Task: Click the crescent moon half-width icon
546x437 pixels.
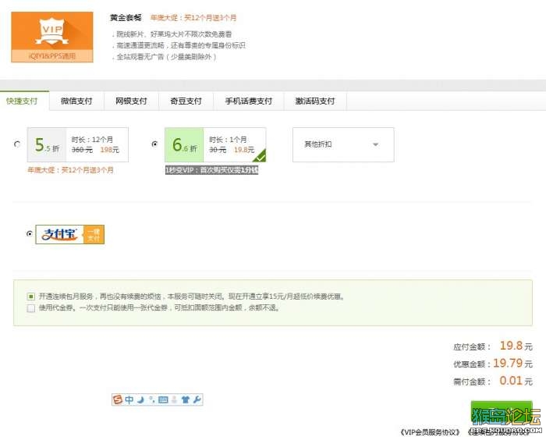Action: [x=140, y=400]
